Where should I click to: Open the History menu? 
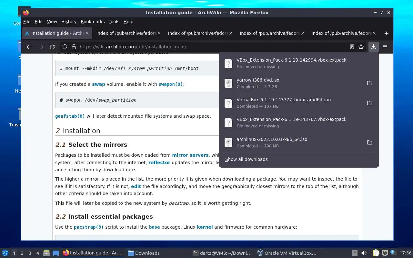(69, 22)
